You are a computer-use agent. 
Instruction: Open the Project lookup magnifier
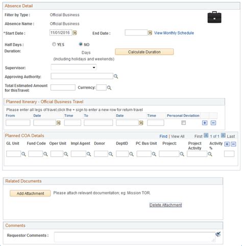click(182, 154)
